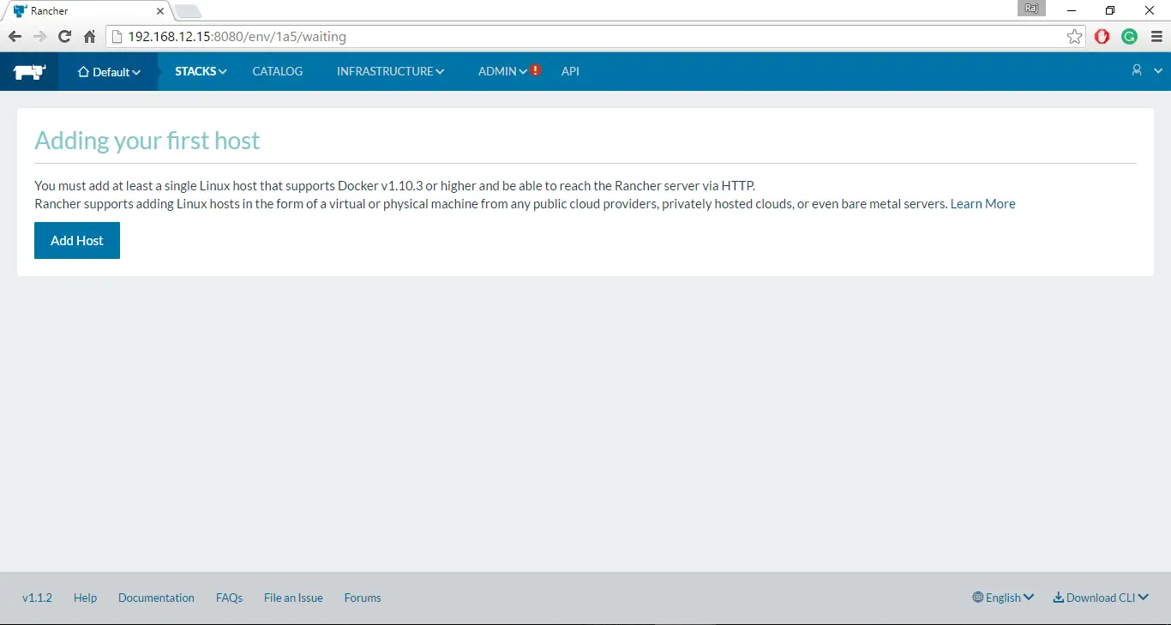Viewport: 1171px width, 625px height.
Task: Open the Help footer link
Action: click(x=85, y=598)
